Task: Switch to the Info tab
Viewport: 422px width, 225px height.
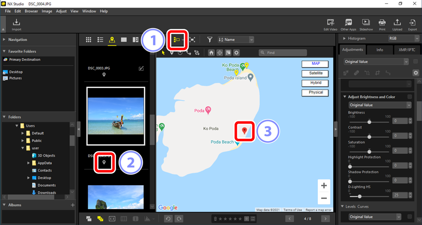Action: click(x=379, y=50)
